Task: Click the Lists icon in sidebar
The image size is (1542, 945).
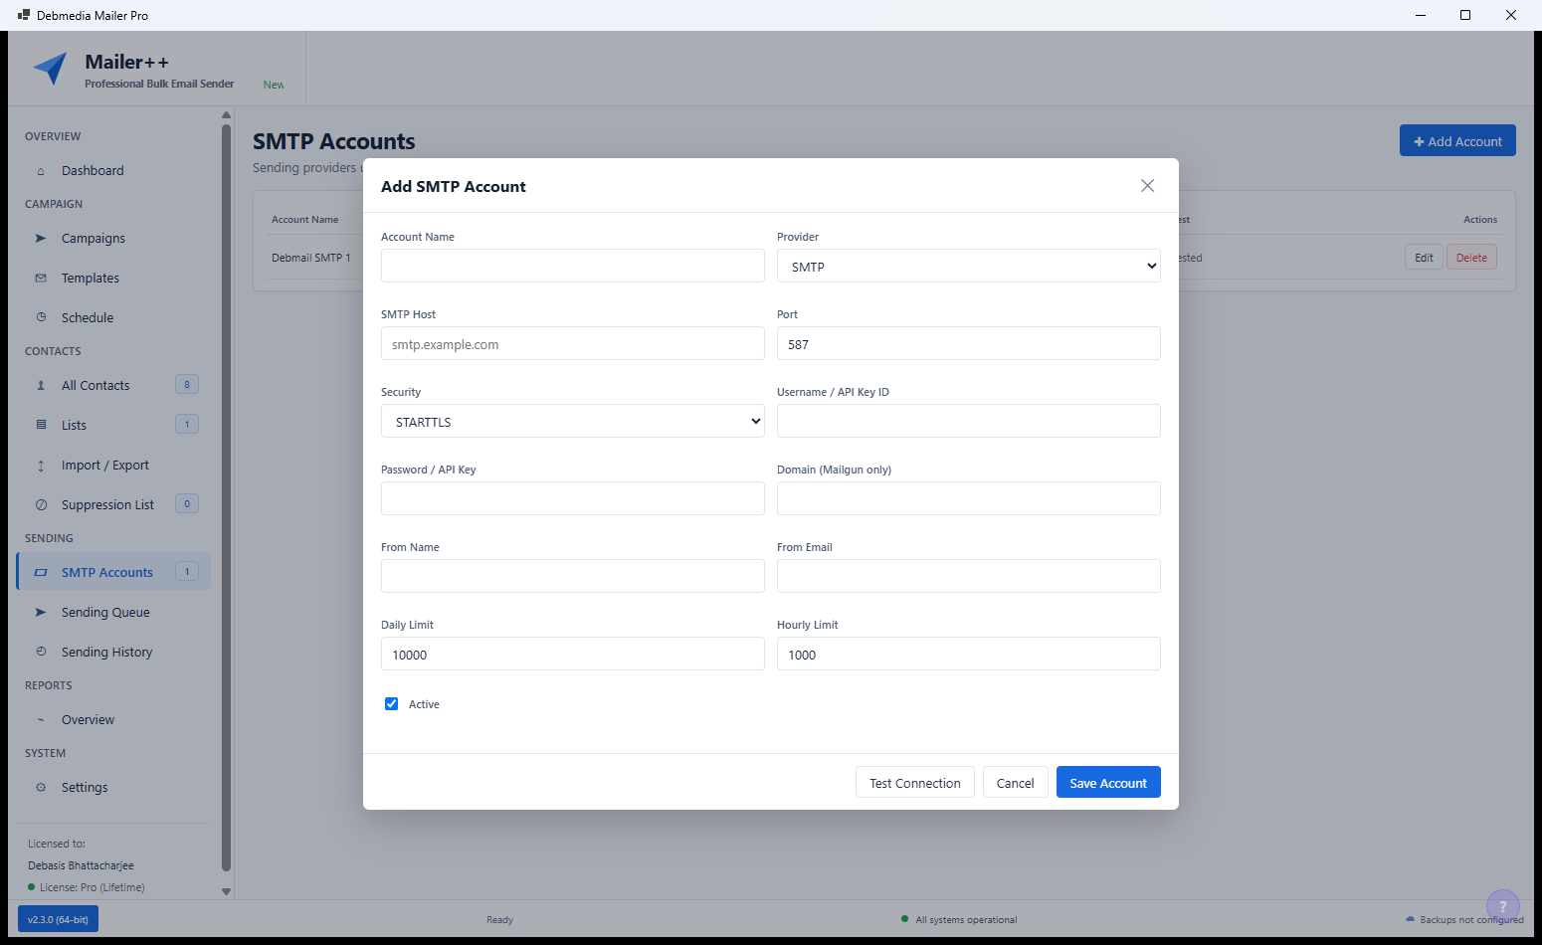Action: (41, 426)
